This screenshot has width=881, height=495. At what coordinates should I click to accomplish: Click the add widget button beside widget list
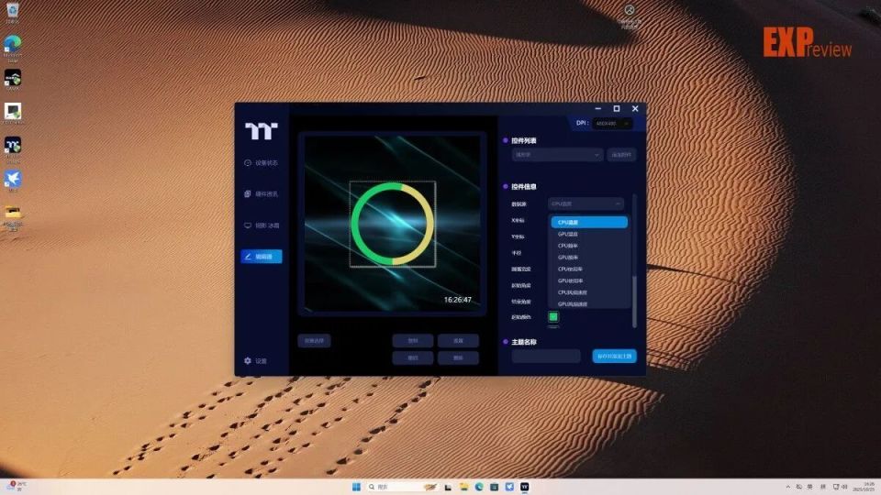point(621,154)
